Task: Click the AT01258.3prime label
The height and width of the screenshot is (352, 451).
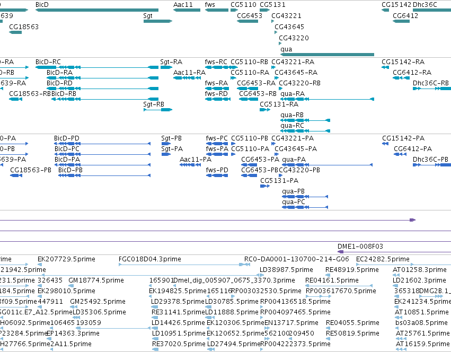Action: [x=420, y=270]
